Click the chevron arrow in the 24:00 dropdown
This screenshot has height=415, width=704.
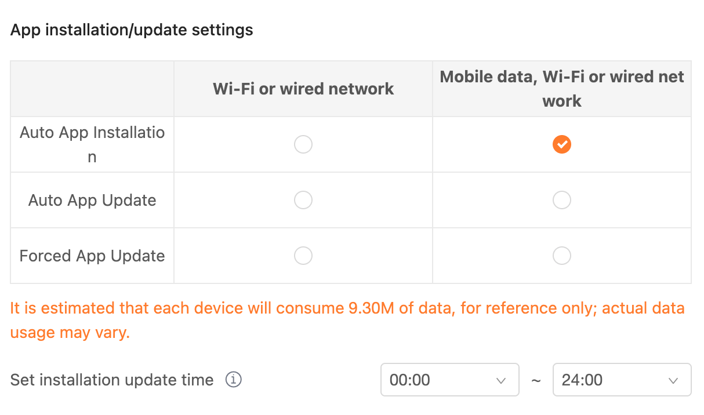tap(673, 380)
